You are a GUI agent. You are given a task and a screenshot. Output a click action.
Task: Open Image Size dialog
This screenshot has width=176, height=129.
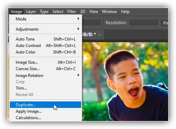pos(46,62)
